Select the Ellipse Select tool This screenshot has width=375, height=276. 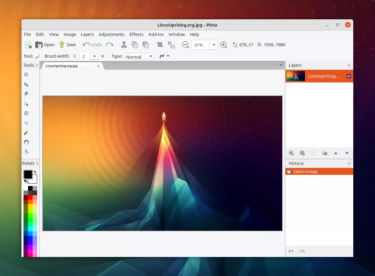pos(26,113)
